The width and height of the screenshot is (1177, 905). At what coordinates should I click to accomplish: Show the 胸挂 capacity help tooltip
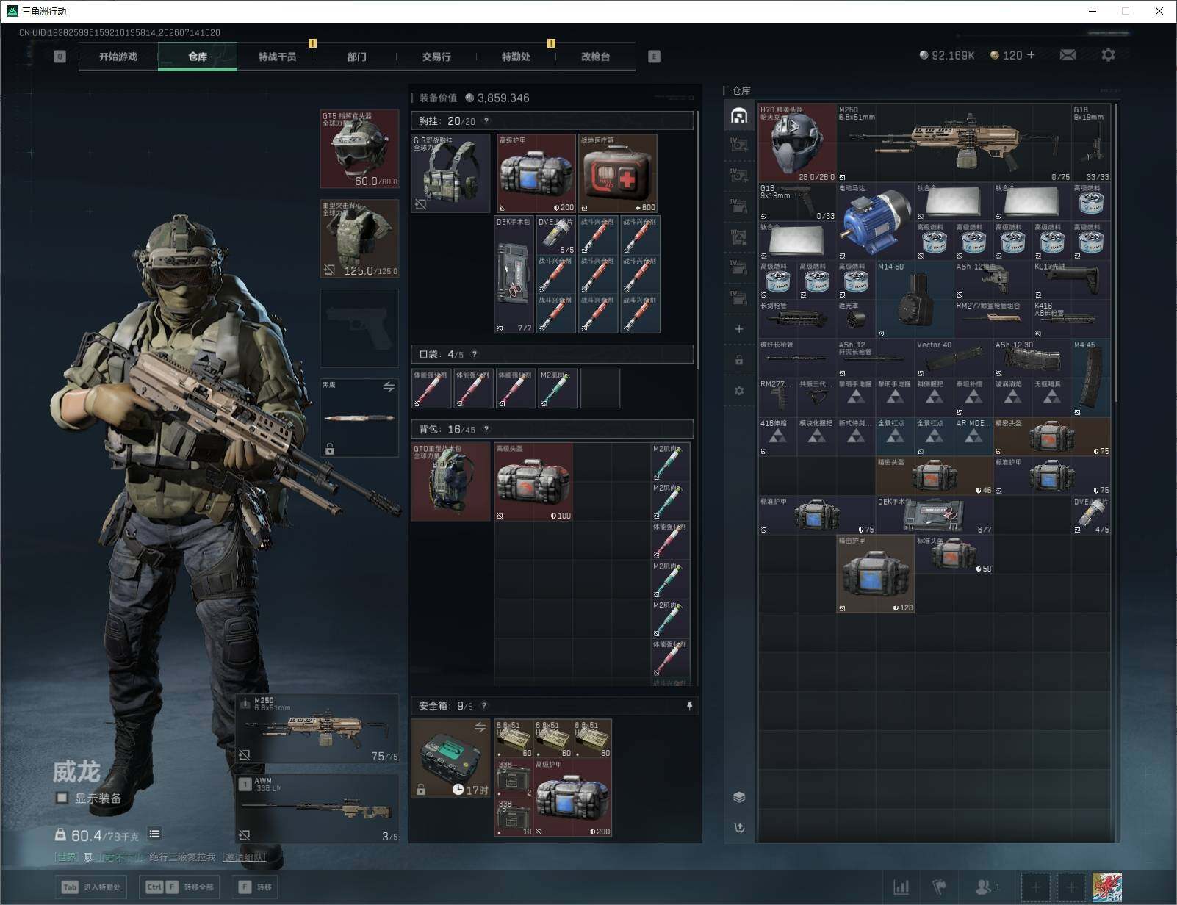coord(486,121)
